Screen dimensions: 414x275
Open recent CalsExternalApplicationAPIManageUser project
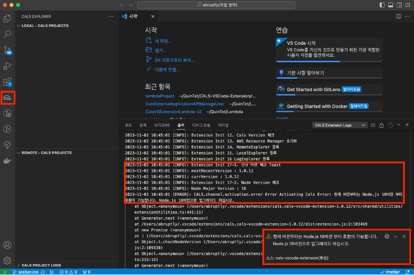pyautogui.click(x=185, y=104)
